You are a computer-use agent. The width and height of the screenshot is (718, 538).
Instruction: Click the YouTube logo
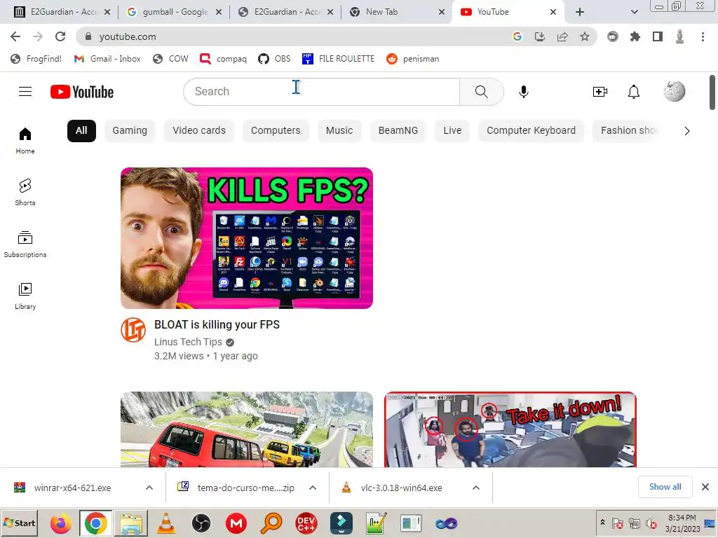(x=82, y=92)
